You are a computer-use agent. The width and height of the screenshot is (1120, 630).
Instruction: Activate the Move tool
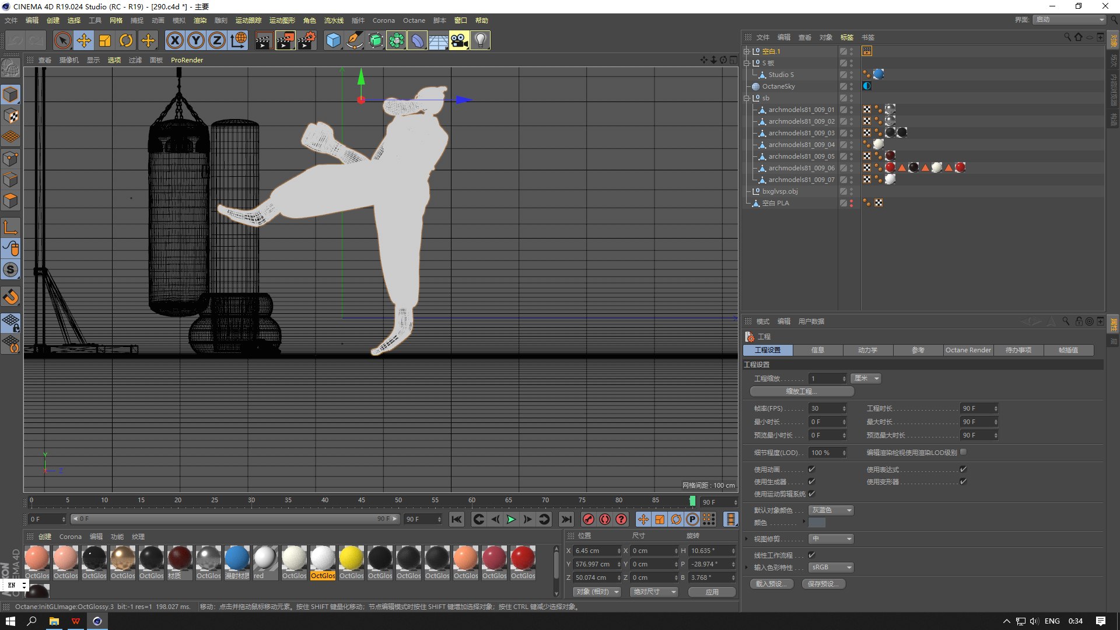84,41
